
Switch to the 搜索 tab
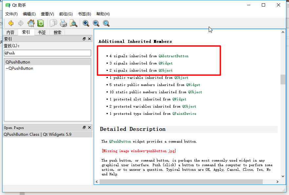pos(57,32)
